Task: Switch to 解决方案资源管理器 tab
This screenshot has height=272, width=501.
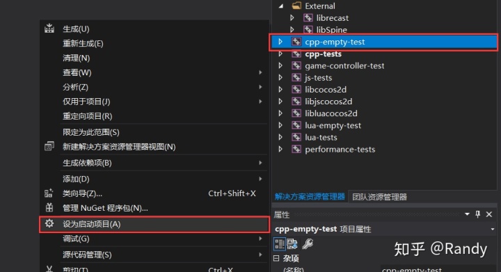Action: (x=310, y=196)
